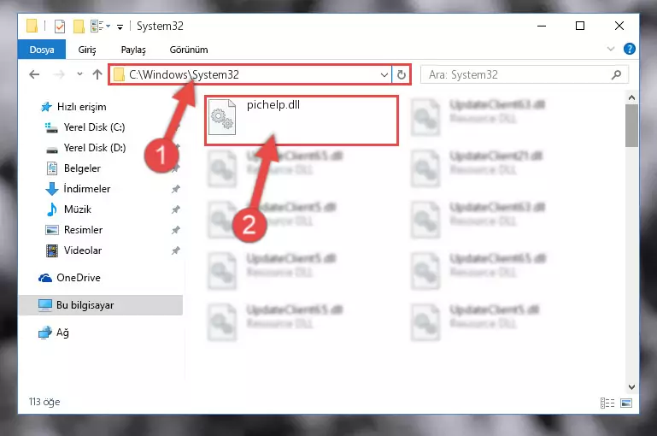The height and width of the screenshot is (436, 657).
Task: Open the Resimler folder
Action: pos(83,230)
